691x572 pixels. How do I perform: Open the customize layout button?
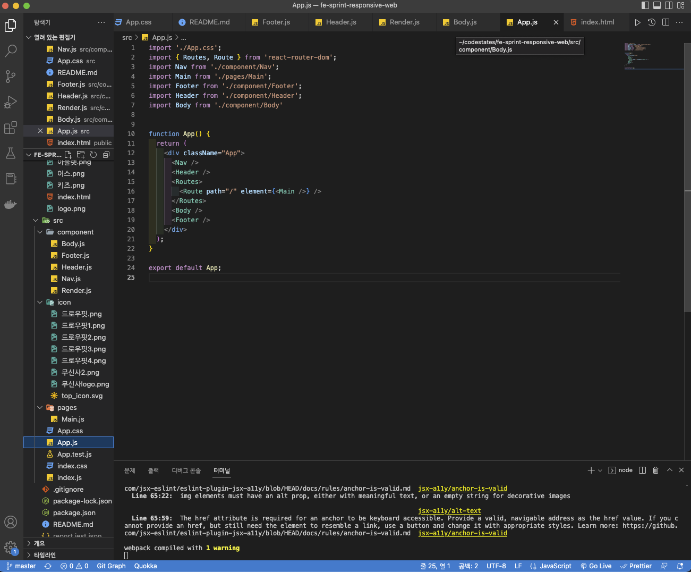[x=681, y=5]
